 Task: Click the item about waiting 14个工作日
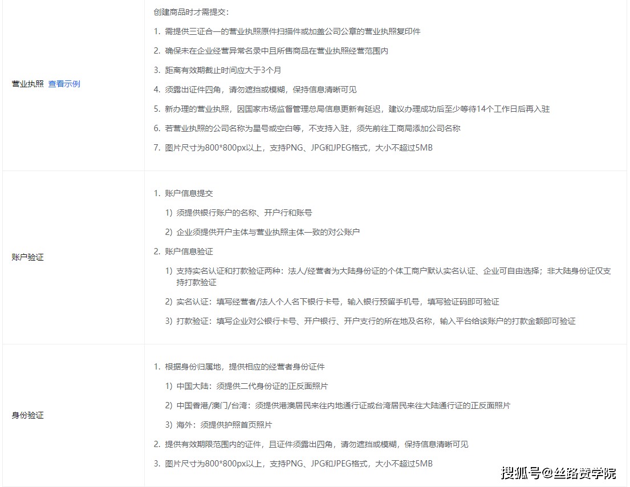352,109
